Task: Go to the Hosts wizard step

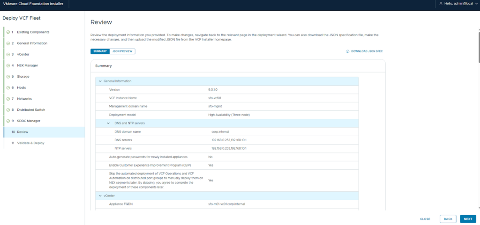Action: [x=21, y=88]
